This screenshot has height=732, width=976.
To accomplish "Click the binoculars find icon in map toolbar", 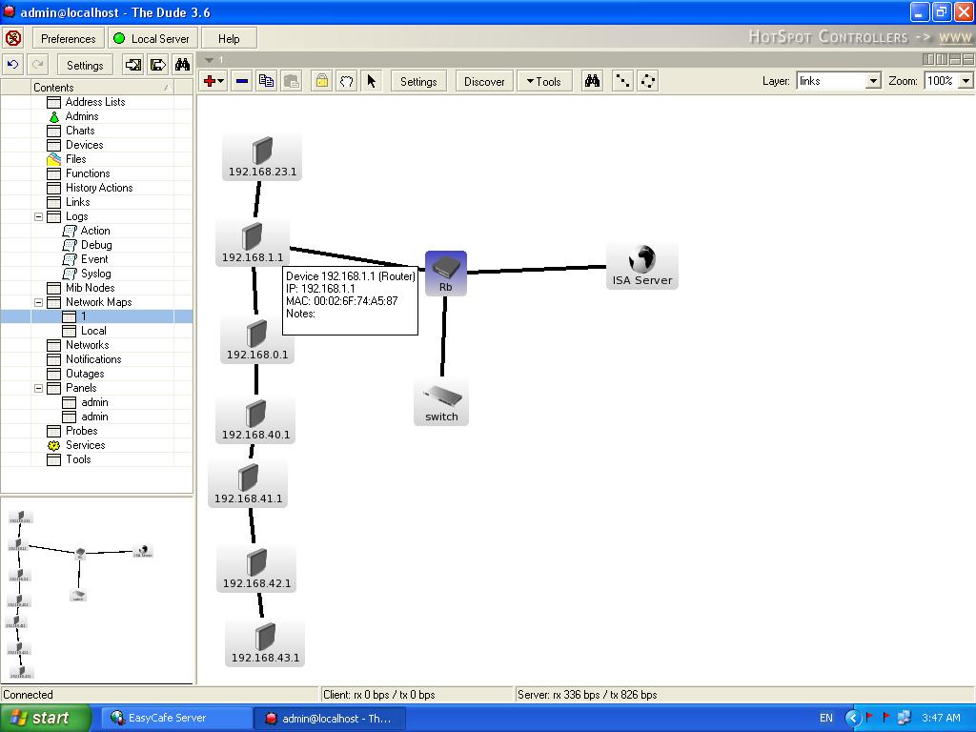I will click(592, 81).
